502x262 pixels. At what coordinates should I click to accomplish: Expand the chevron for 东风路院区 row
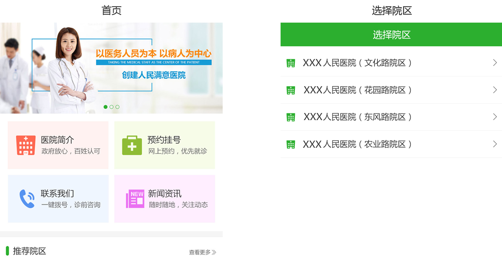(495, 117)
